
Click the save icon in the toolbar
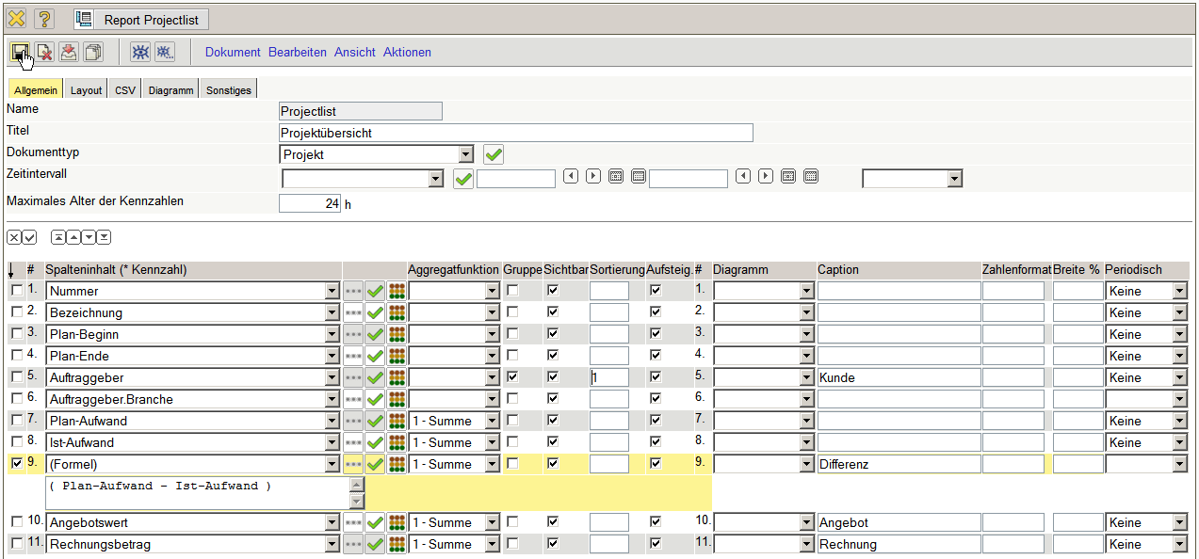(20, 53)
